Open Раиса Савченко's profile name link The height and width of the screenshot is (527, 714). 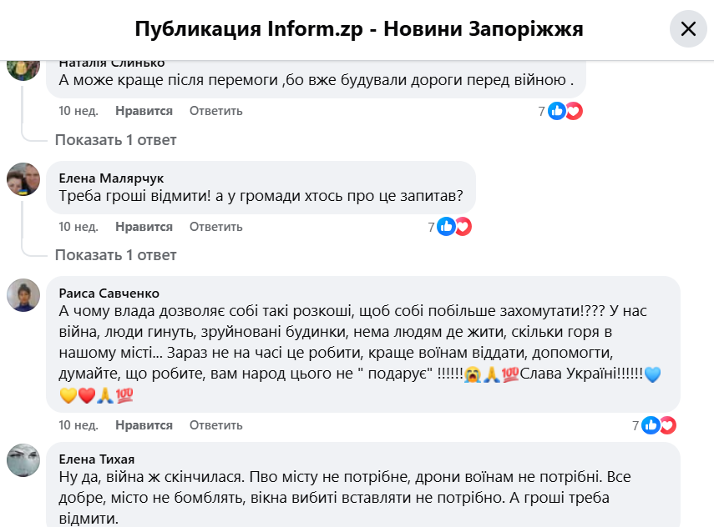click(109, 294)
